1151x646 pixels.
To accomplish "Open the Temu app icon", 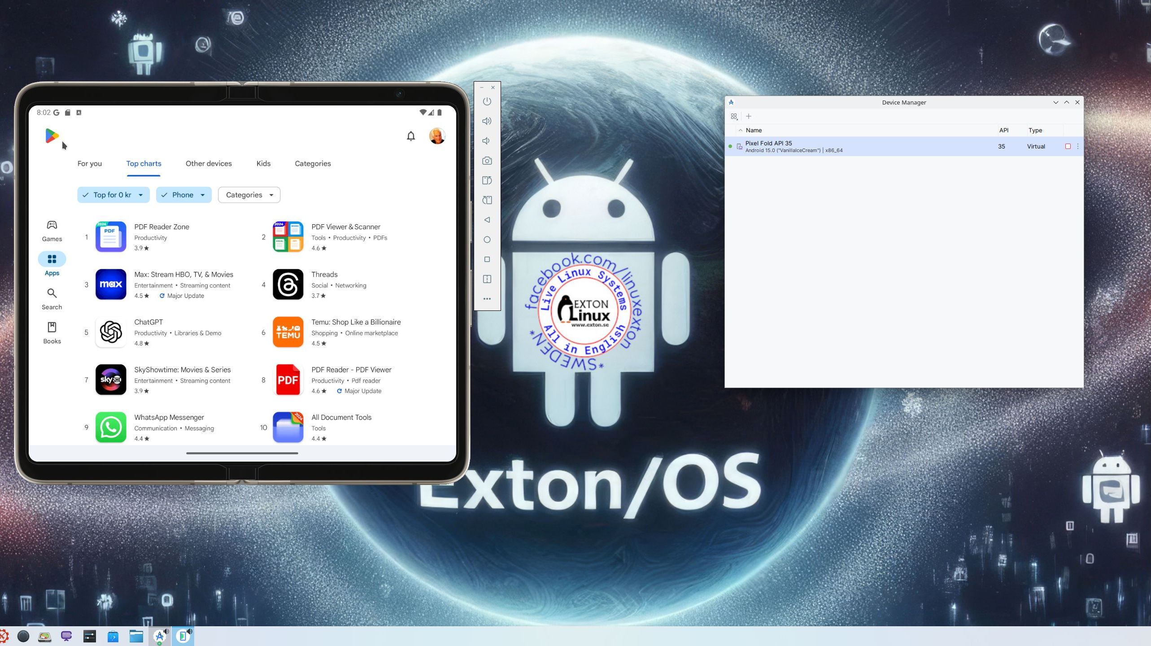I will point(288,332).
